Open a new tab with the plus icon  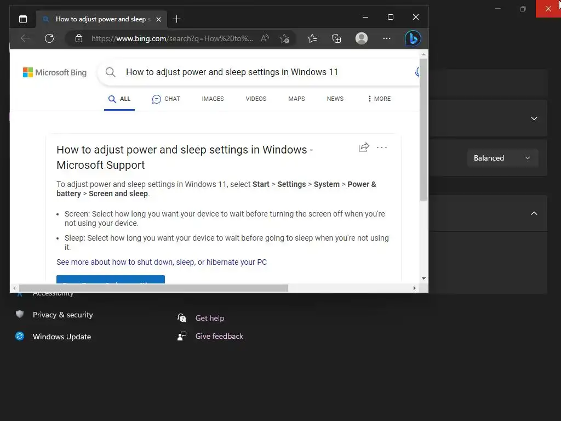(x=176, y=19)
